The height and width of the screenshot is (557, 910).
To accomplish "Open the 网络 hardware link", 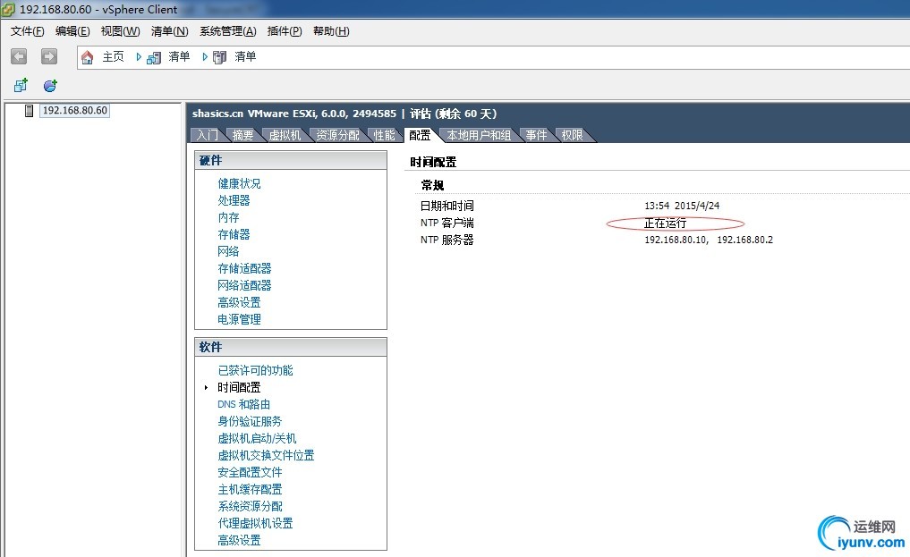I will click(x=229, y=251).
